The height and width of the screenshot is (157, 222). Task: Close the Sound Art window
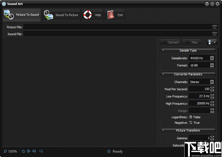point(218,4)
